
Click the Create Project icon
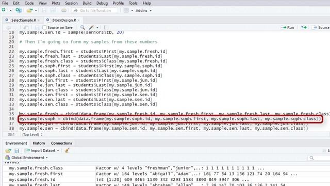pyautogui.click(x=19, y=10)
